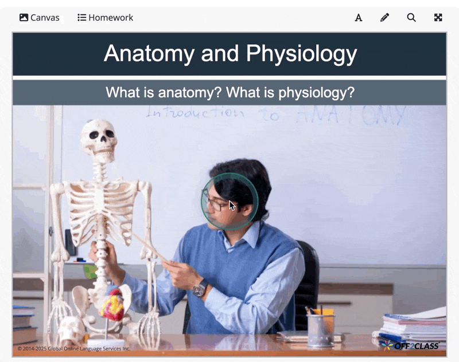Click the "Anatomy and Physiology" slide title

(230, 53)
